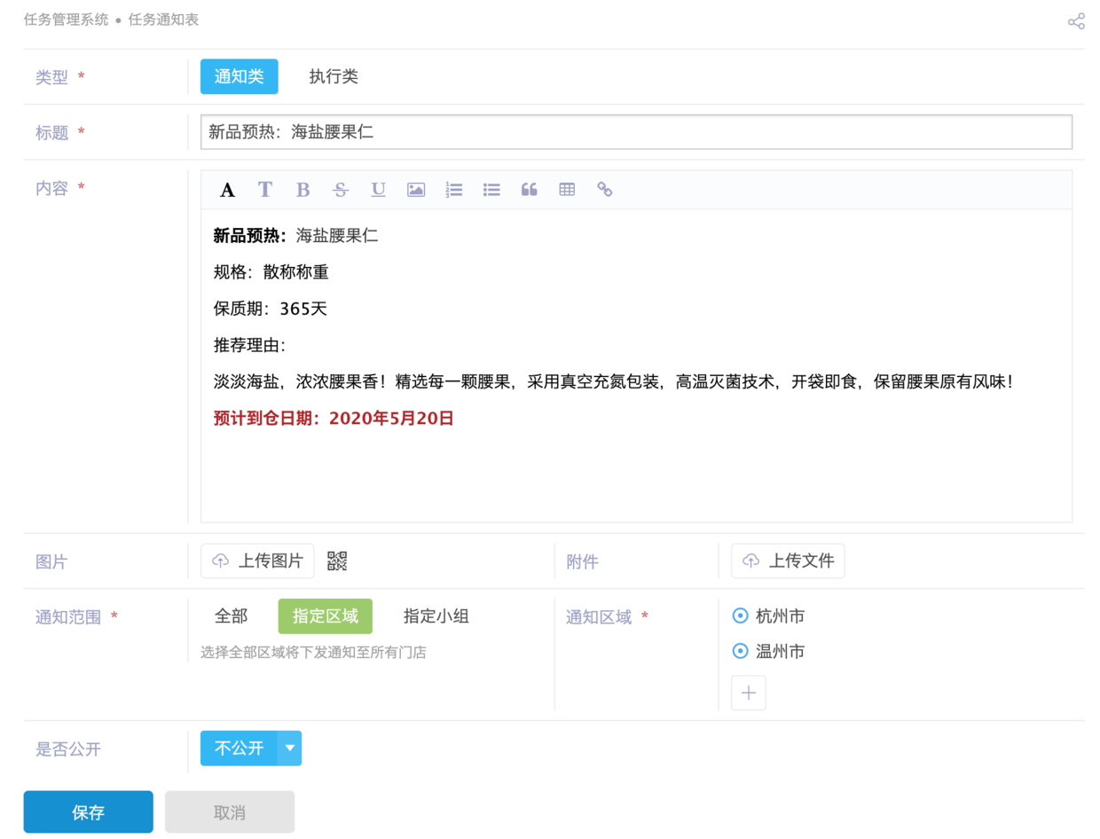Viewport: 1100px width, 839px height.
Task: Insert a blockquote in the editor
Action: pyautogui.click(x=529, y=189)
